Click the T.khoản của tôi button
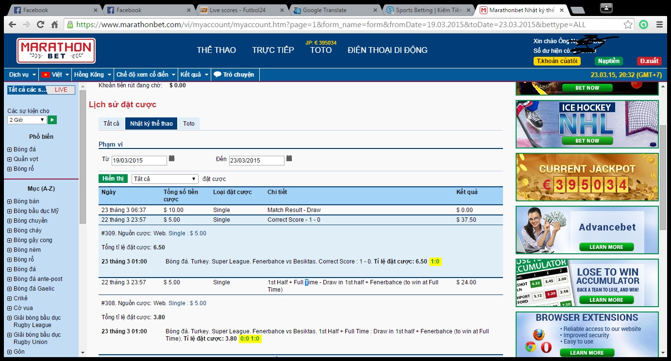The image size is (671, 361). pos(557,61)
